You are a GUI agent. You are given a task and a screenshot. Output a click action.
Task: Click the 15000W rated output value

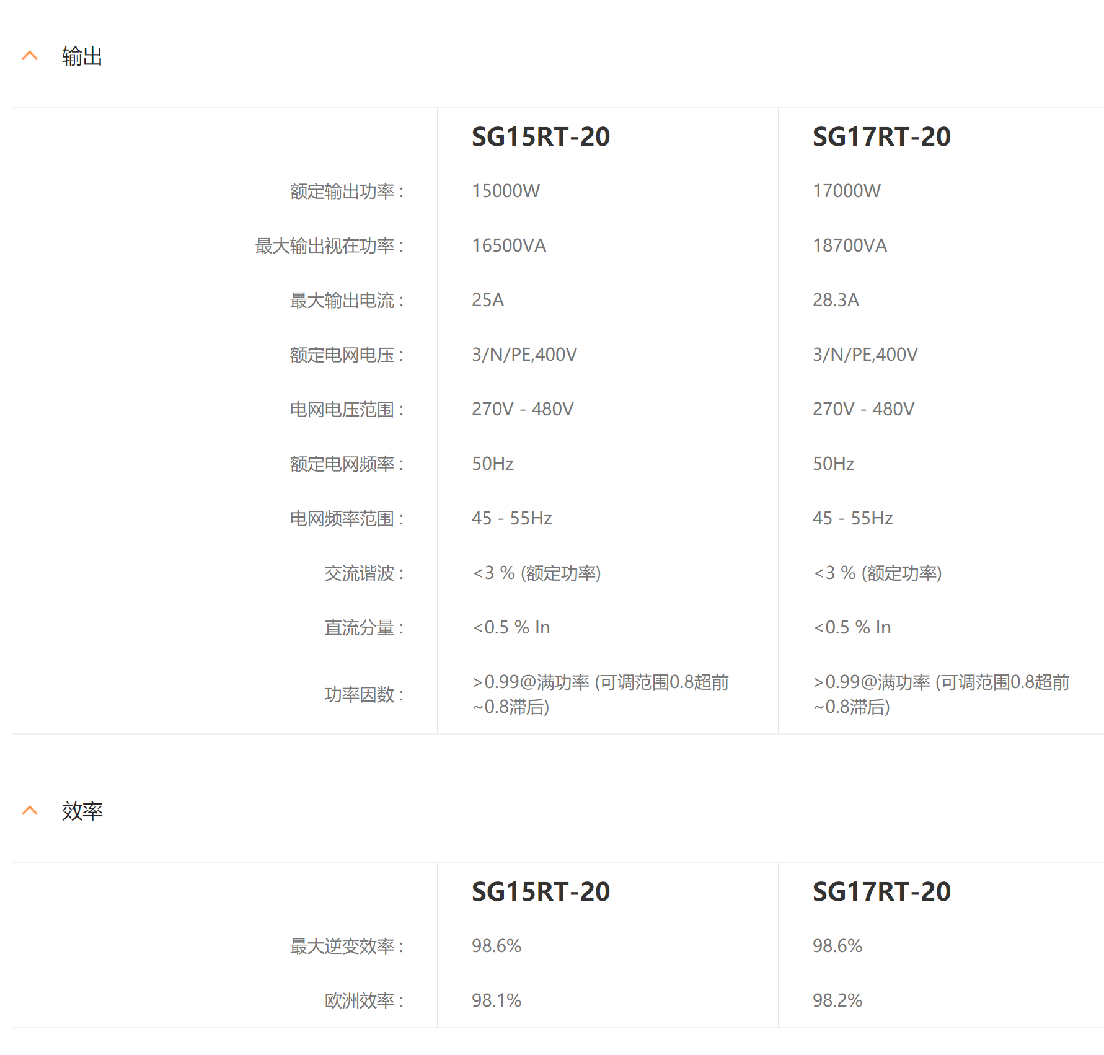[x=506, y=191]
